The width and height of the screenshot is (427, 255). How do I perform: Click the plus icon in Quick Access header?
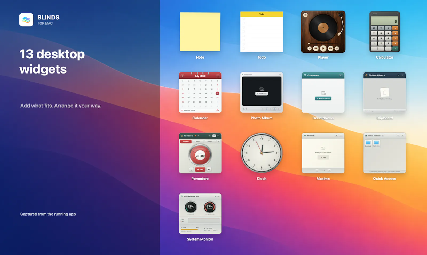tap(398, 136)
